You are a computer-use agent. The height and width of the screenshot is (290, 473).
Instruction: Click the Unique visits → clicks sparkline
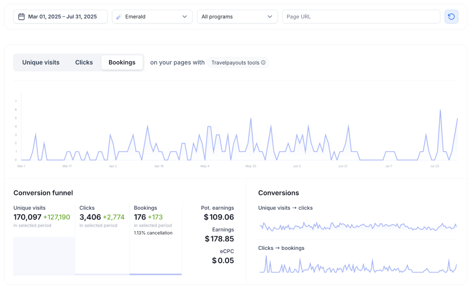(358, 226)
